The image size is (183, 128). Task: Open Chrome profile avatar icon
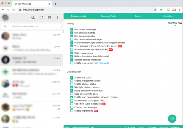point(174,10)
